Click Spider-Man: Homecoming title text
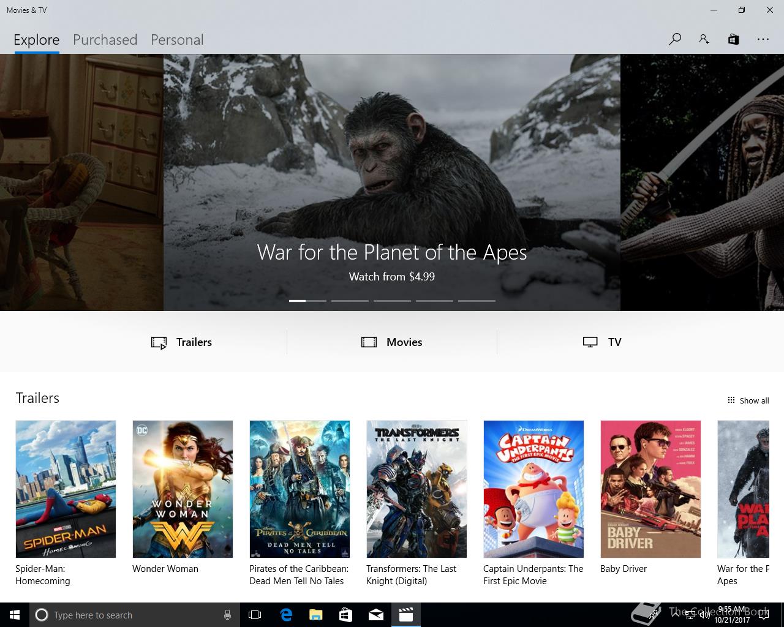784x627 pixels. coord(43,575)
